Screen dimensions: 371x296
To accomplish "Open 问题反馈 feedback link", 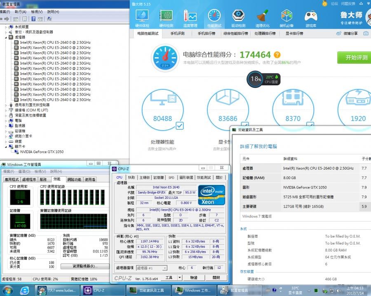I will 348,4.
